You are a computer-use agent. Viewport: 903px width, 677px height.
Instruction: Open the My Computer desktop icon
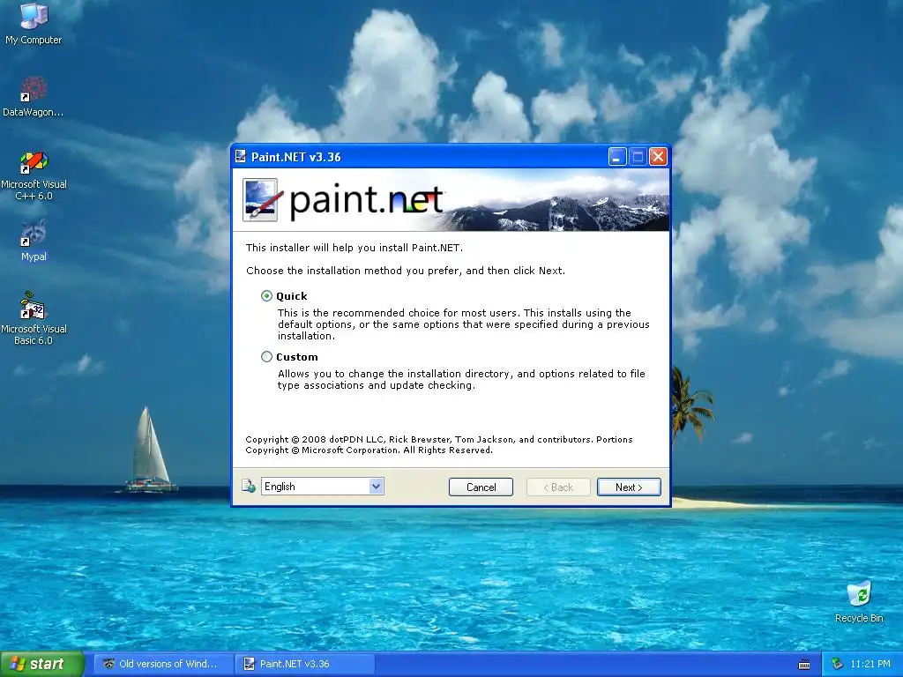(34, 23)
